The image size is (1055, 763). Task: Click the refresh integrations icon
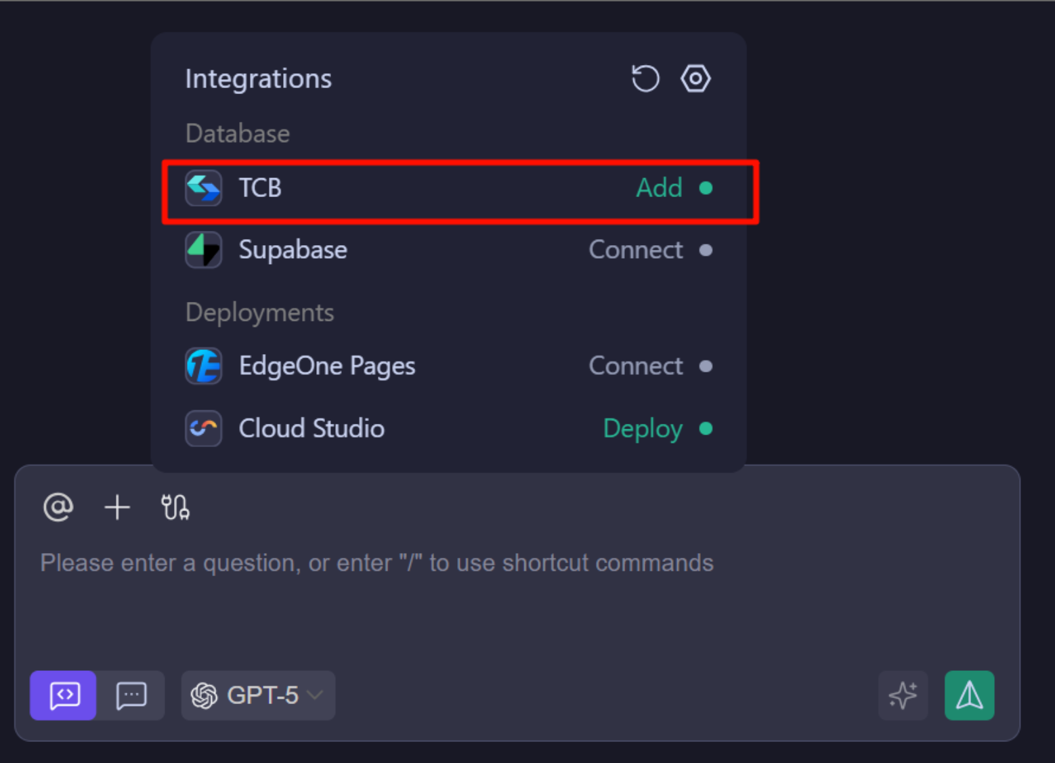coord(645,79)
